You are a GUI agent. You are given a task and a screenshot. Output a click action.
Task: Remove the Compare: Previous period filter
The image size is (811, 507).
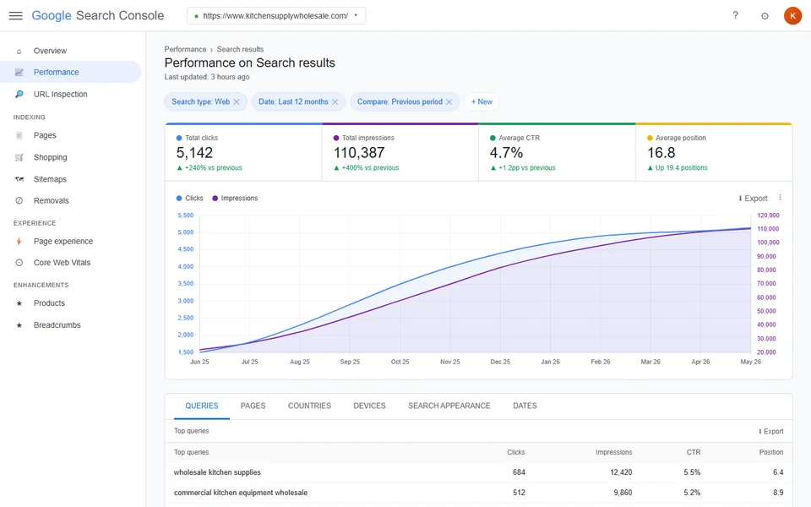point(449,102)
